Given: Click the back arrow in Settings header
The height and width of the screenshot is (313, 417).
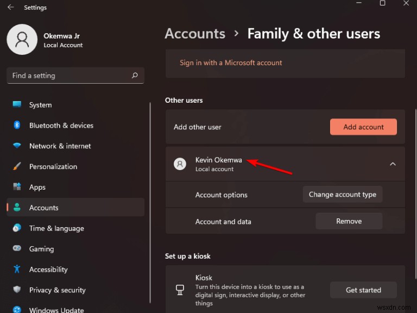Looking at the screenshot, I should [10, 8].
